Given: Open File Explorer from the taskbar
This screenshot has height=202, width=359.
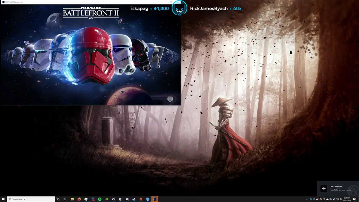Looking at the screenshot, I should coord(72,199).
